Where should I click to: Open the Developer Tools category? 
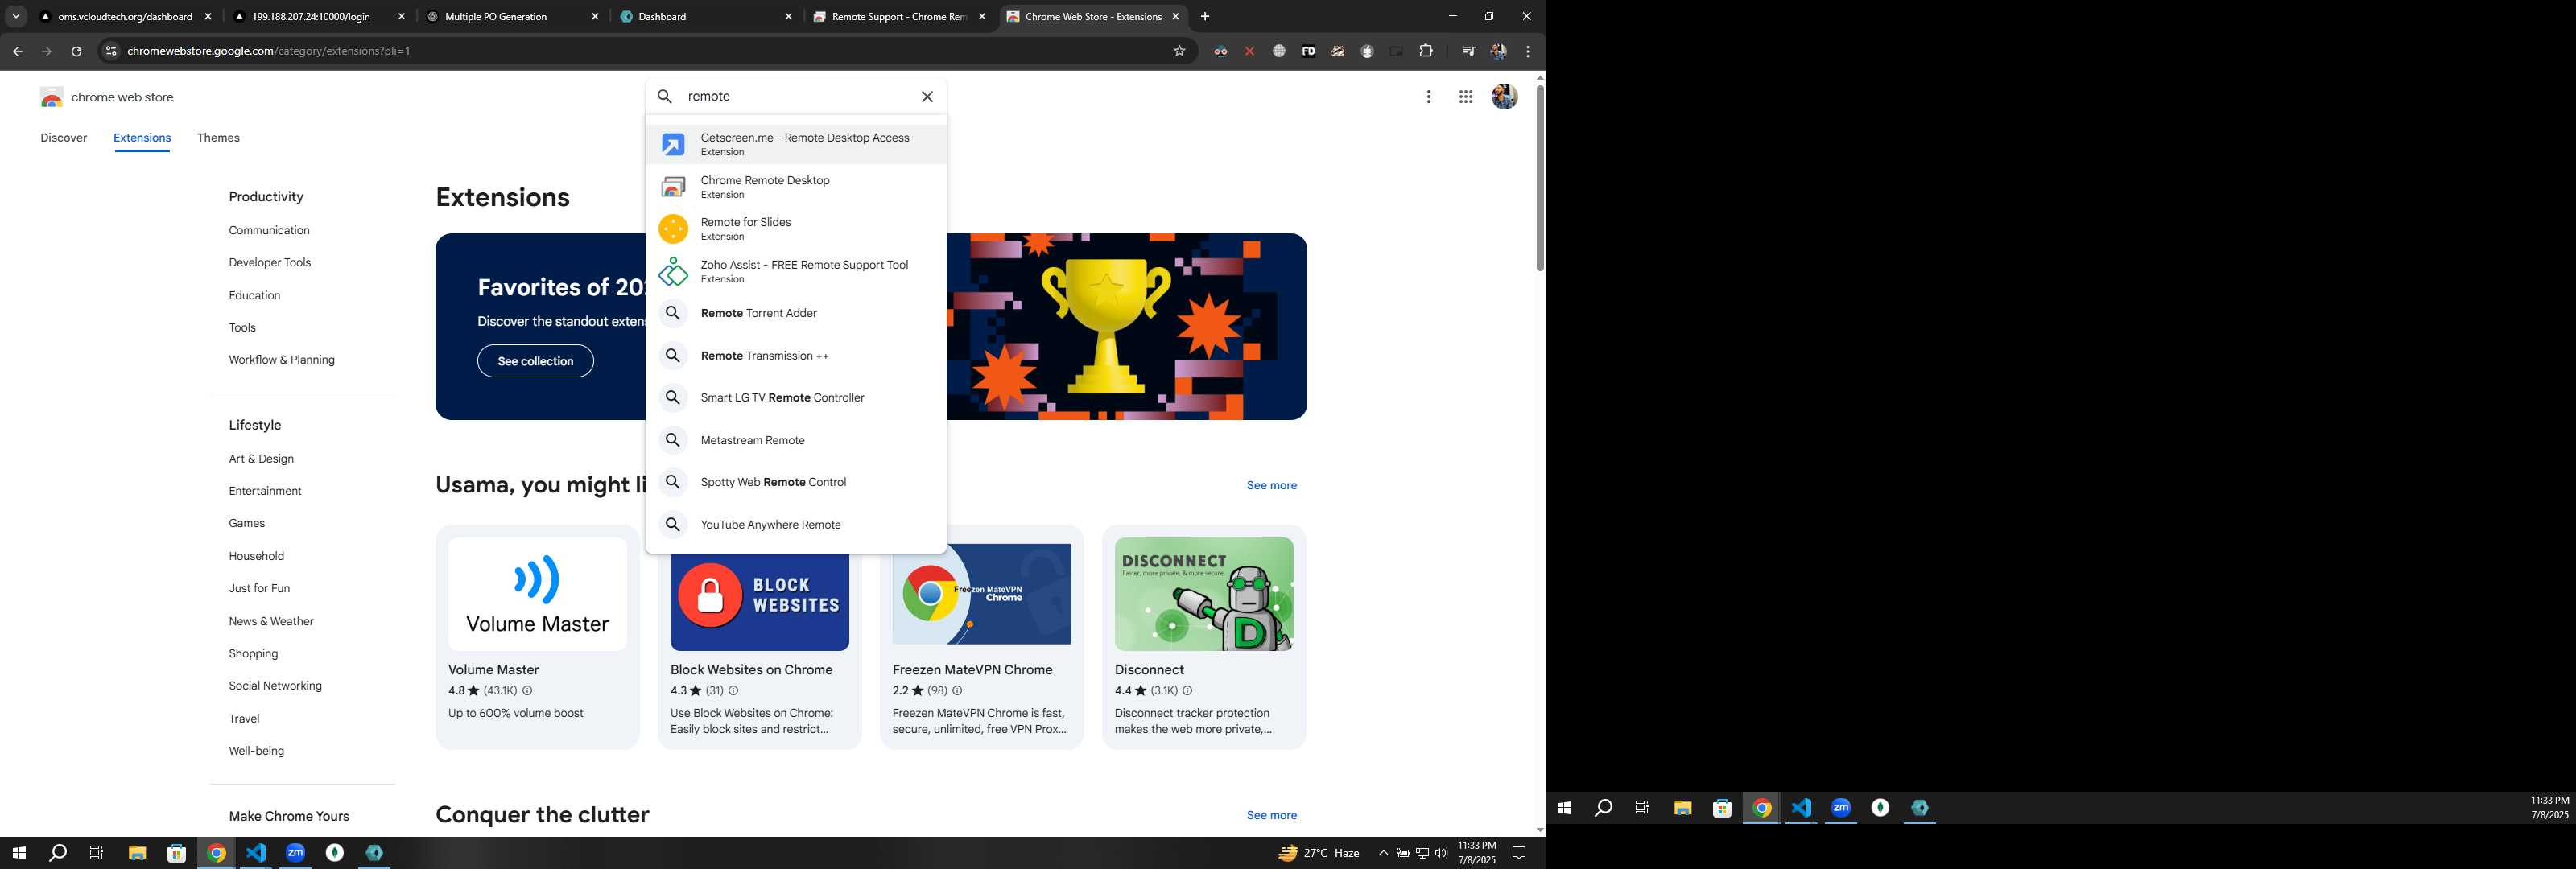coord(270,263)
